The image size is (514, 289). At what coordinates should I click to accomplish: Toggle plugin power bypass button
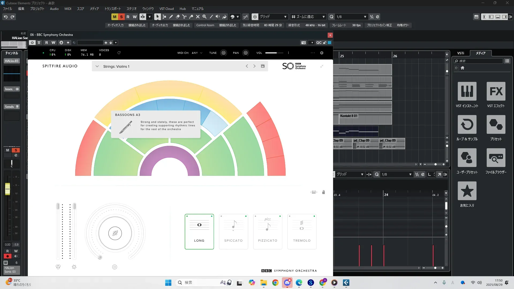(x=32, y=43)
